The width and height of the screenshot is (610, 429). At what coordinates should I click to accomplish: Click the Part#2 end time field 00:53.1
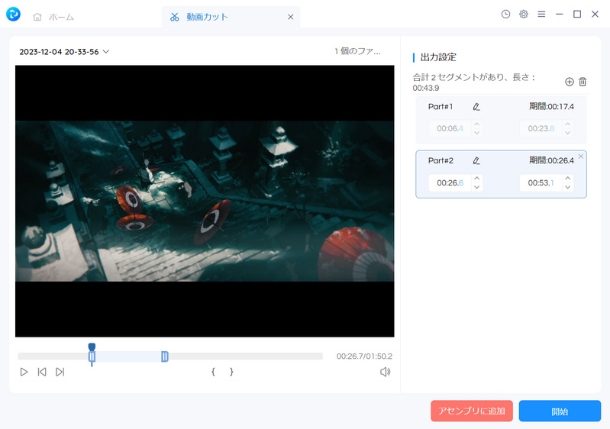click(x=541, y=182)
